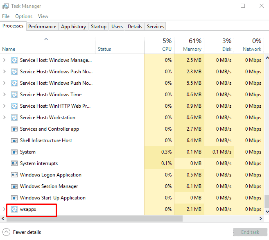This screenshot has width=269, height=240.
Task: Expand Service Host: Windows Time
Action: pos(5,94)
